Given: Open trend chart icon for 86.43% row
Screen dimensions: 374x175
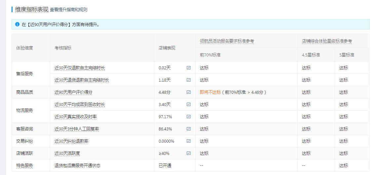Looking at the screenshot, I should coord(189,129).
